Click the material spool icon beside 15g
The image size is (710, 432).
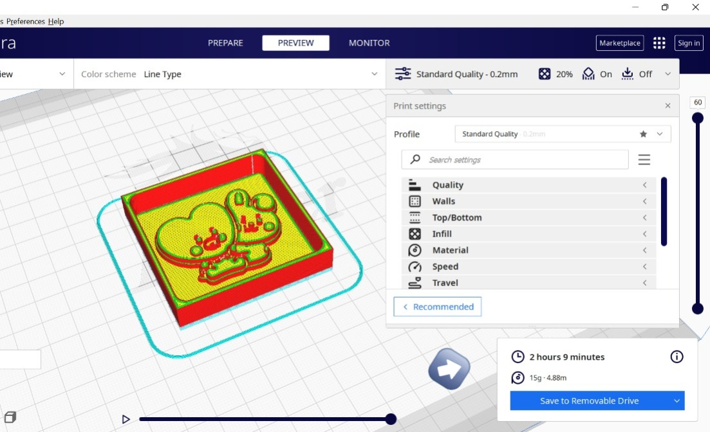click(x=518, y=378)
